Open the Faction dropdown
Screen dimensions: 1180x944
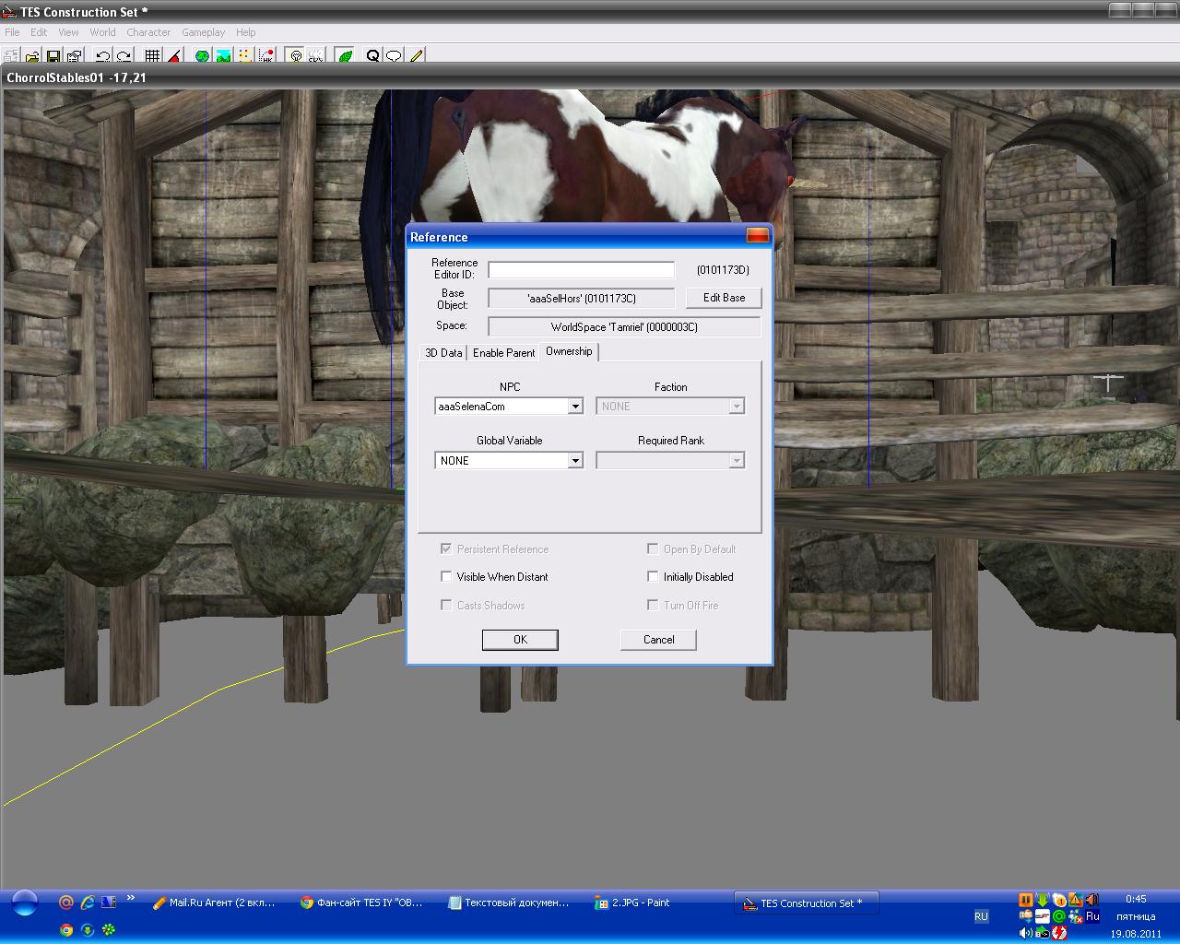pos(737,407)
